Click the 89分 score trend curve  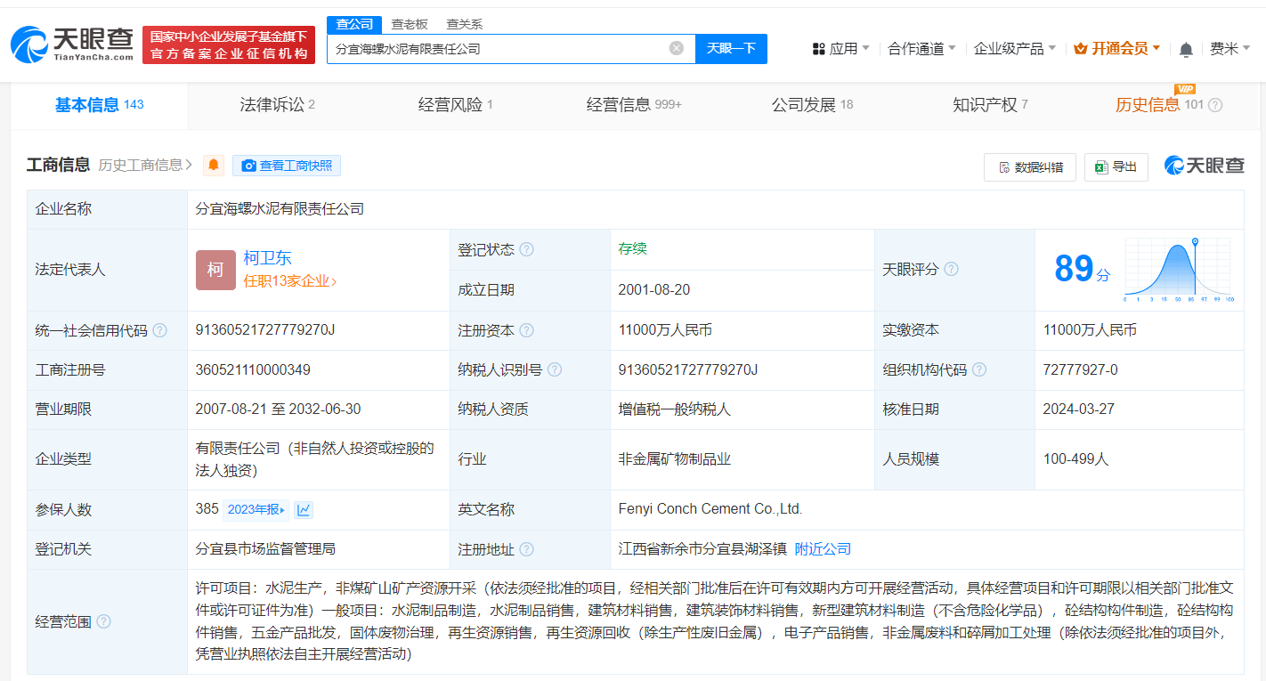pyautogui.click(x=1177, y=267)
